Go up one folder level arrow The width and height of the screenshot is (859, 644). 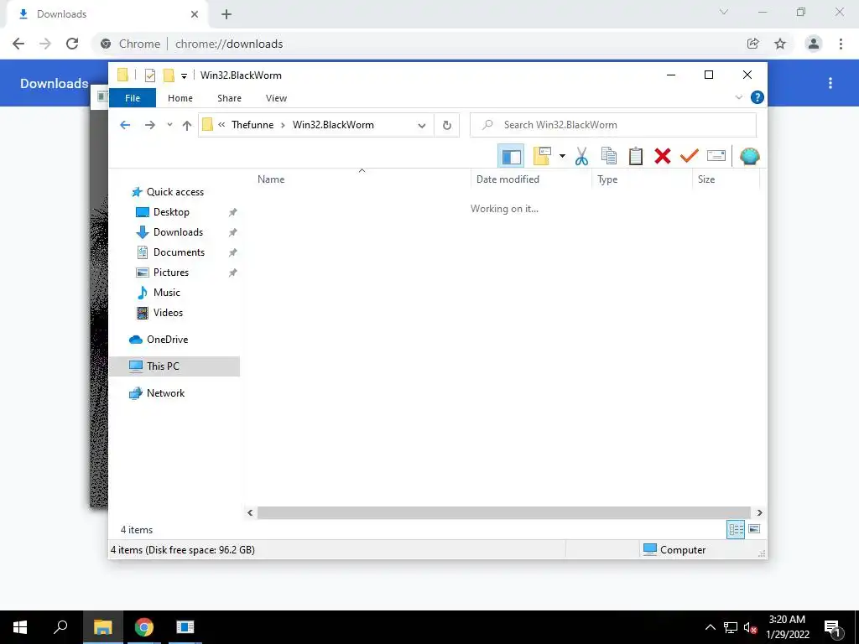187,125
